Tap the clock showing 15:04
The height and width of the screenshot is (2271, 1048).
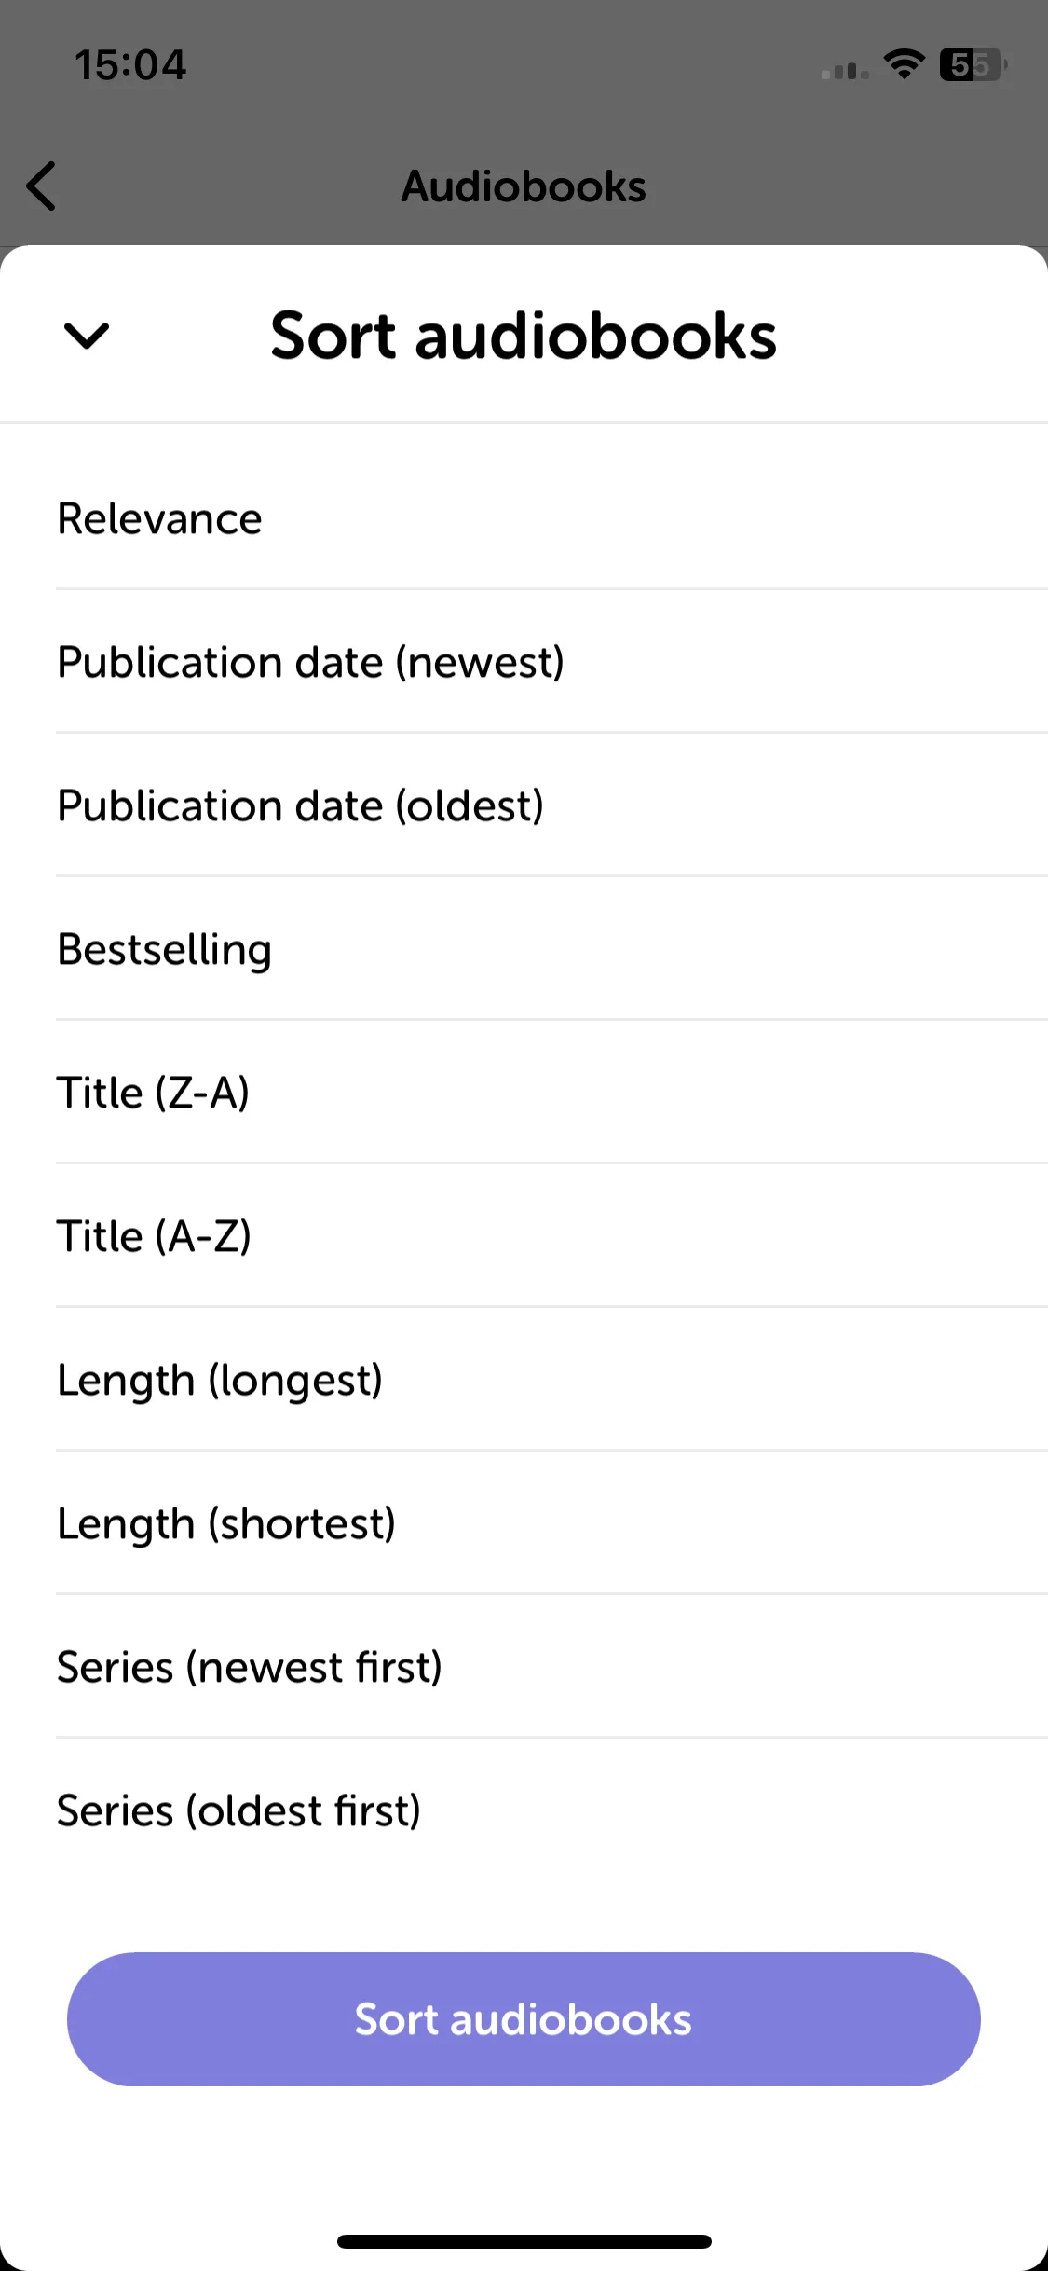130,65
